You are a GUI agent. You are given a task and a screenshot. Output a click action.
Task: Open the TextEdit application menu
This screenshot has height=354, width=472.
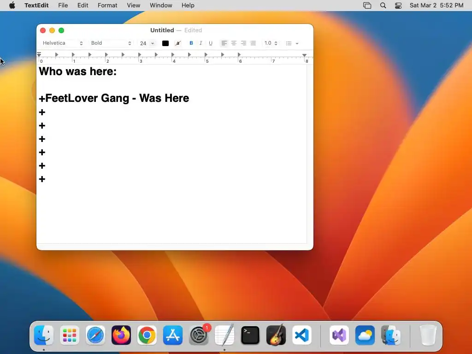pos(36,6)
